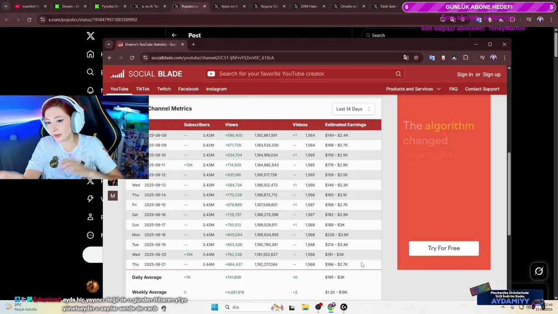Viewport: 558px width, 314px height.
Task: Click the 2025-08-21 date cell
Action: [x=155, y=264]
